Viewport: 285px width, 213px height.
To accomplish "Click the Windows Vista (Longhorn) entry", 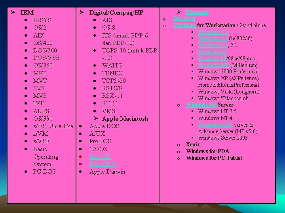I will tap(229, 92).
